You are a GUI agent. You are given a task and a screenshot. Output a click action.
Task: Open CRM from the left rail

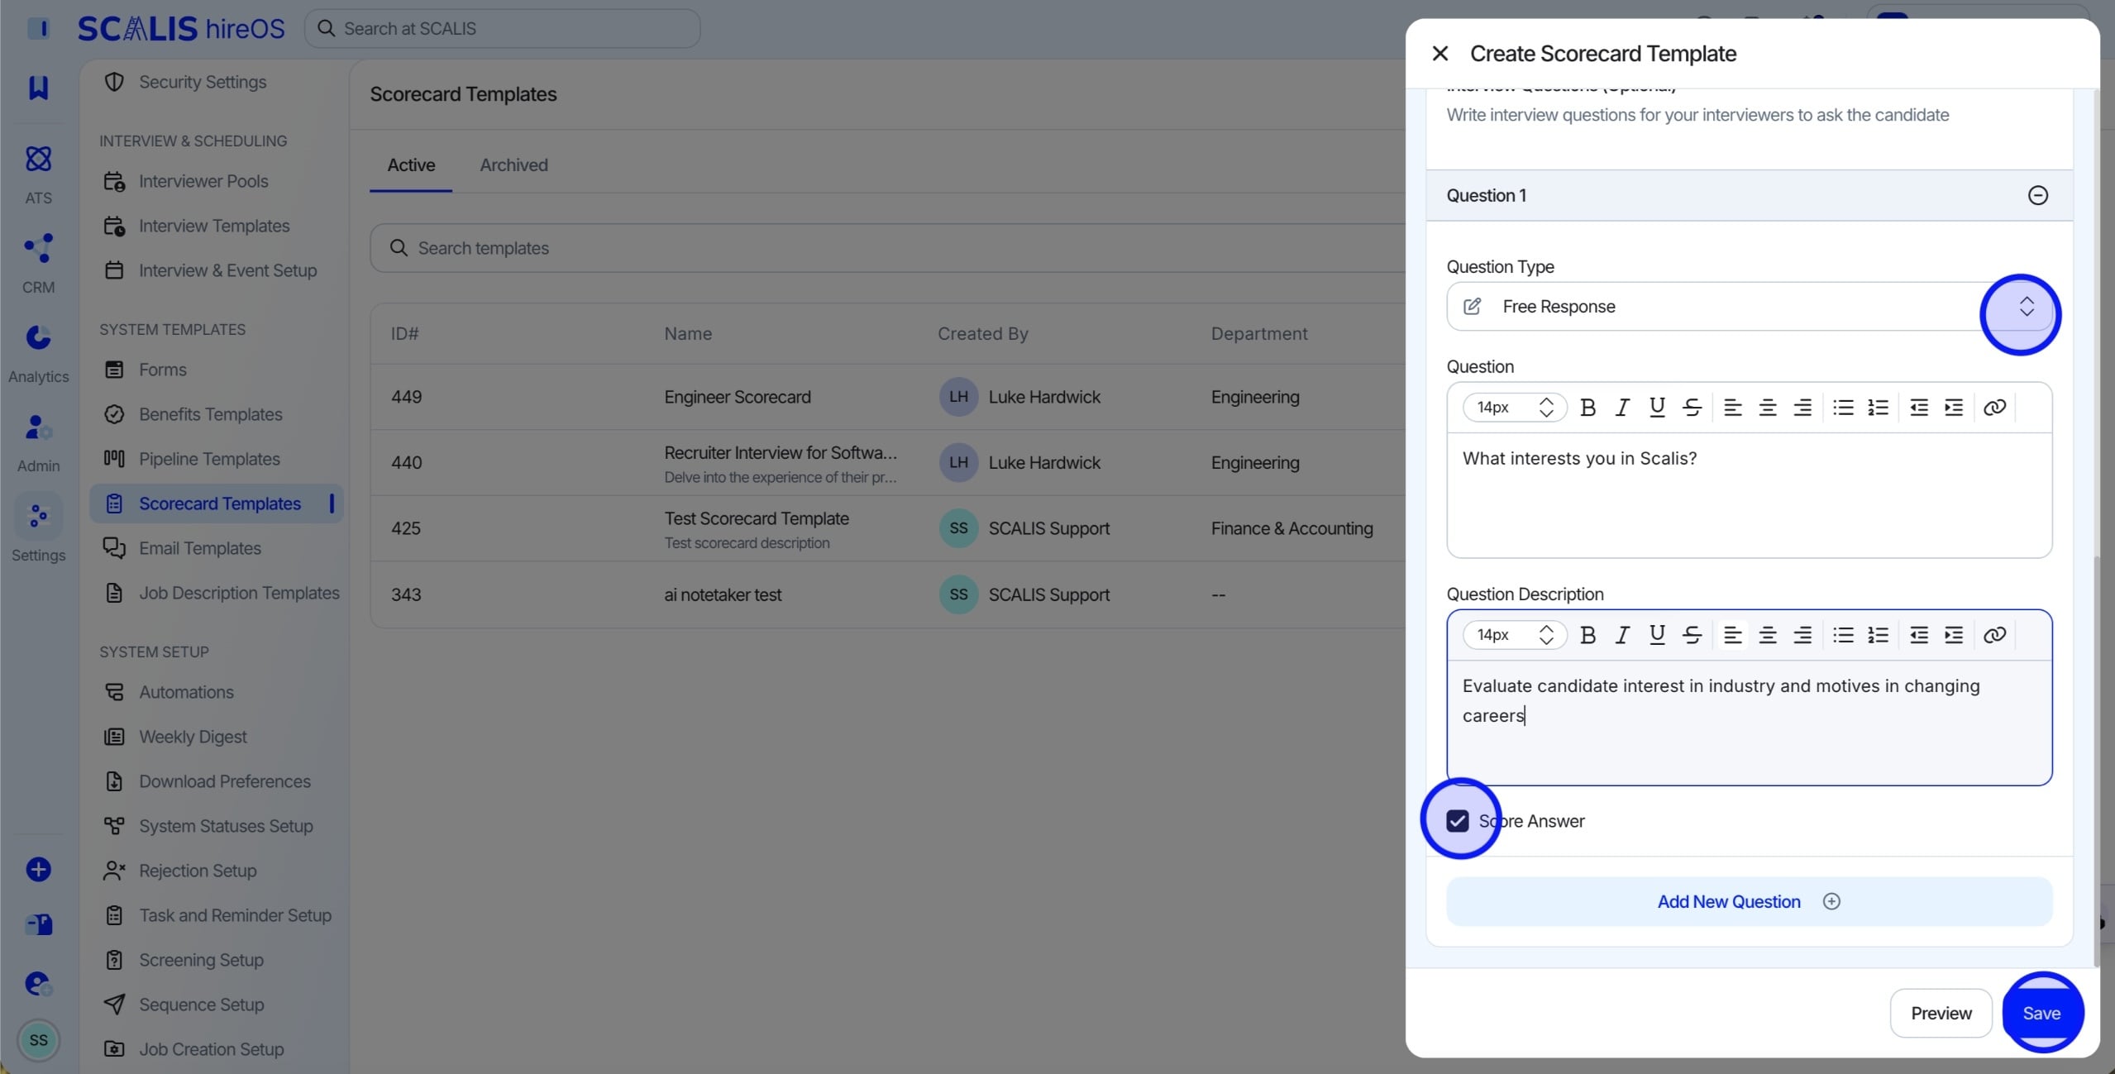click(38, 263)
